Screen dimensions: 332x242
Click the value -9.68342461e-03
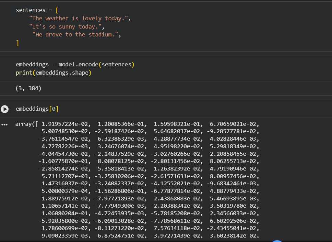click(232, 184)
